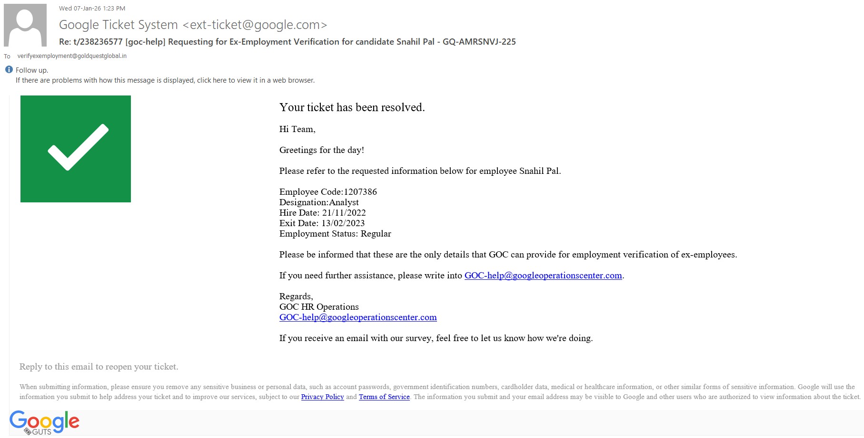Click the blue info icon beside Follow up
Screen dimensions: 864x438
tap(9, 70)
